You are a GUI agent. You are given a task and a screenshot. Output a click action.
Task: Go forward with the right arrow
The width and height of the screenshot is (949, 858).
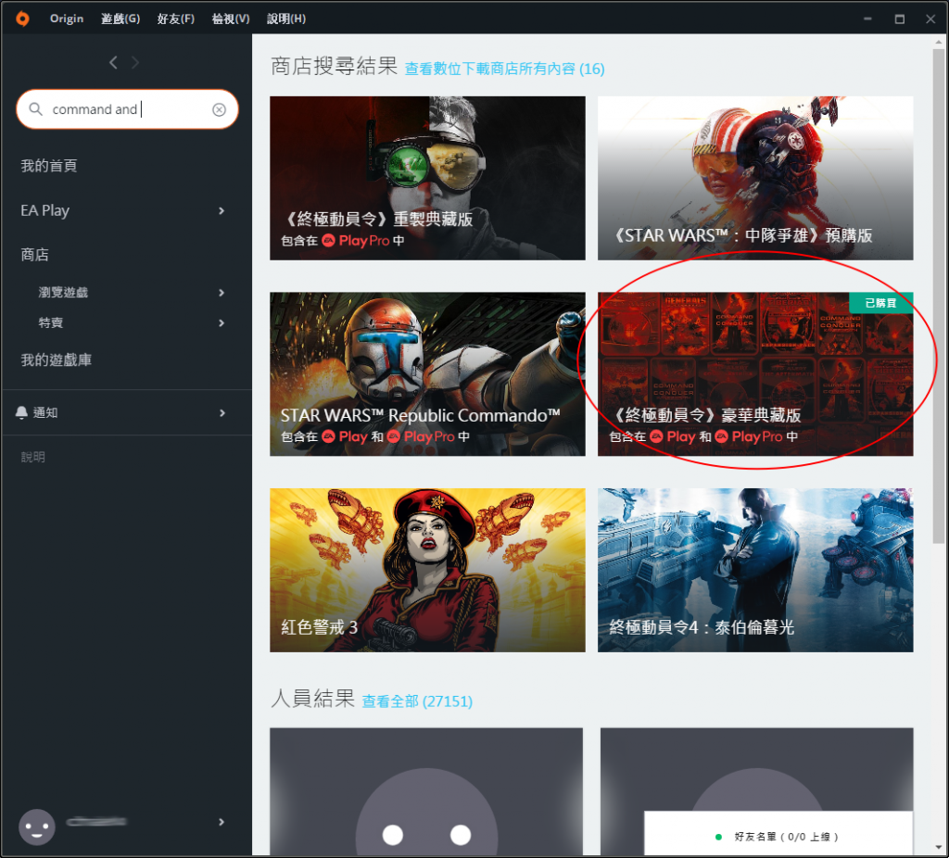[x=135, y=62]
